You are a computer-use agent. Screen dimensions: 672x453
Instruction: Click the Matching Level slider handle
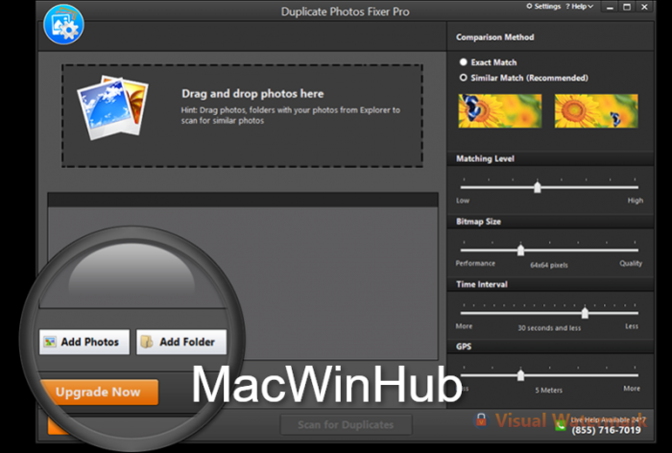[x=537, y=187]
